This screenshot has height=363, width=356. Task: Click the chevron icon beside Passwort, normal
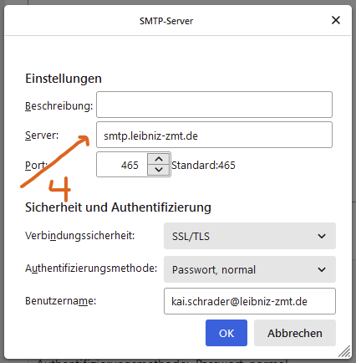(322, 269)
